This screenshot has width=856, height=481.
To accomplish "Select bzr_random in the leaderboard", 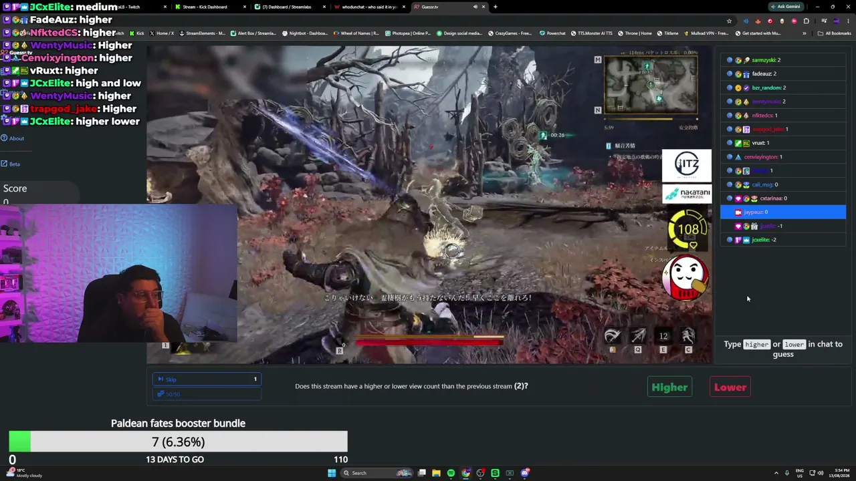I will coord(783,88).
